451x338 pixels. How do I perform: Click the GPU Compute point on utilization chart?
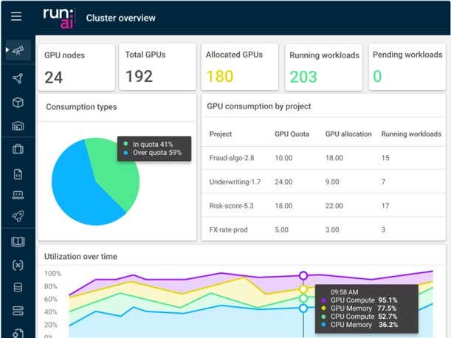303,275
